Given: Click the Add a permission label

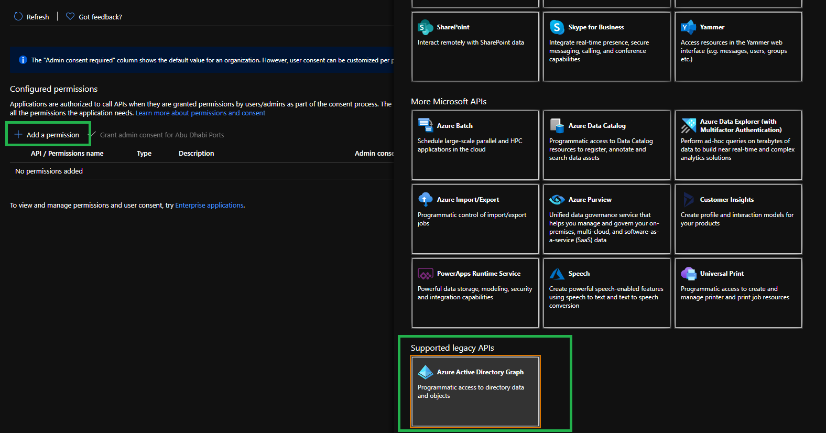Looking at the screenshot, I should [x=53, y=135].
